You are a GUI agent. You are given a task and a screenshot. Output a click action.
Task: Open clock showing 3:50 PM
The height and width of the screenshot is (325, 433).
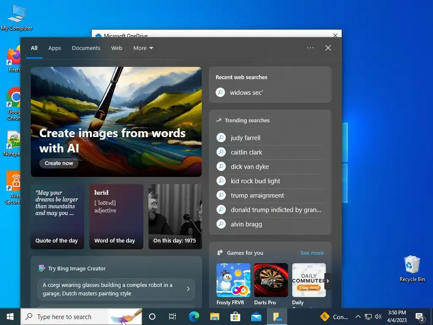(397, 317)
